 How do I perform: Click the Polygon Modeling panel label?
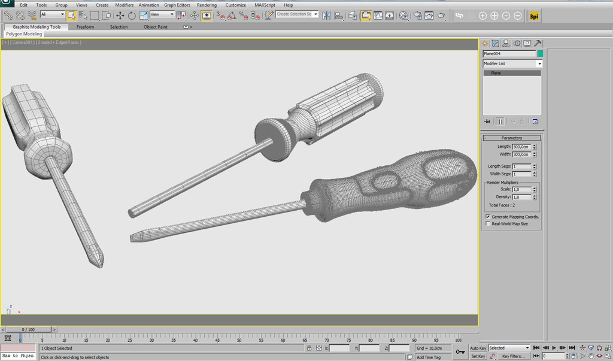click(x=24, y=34)
